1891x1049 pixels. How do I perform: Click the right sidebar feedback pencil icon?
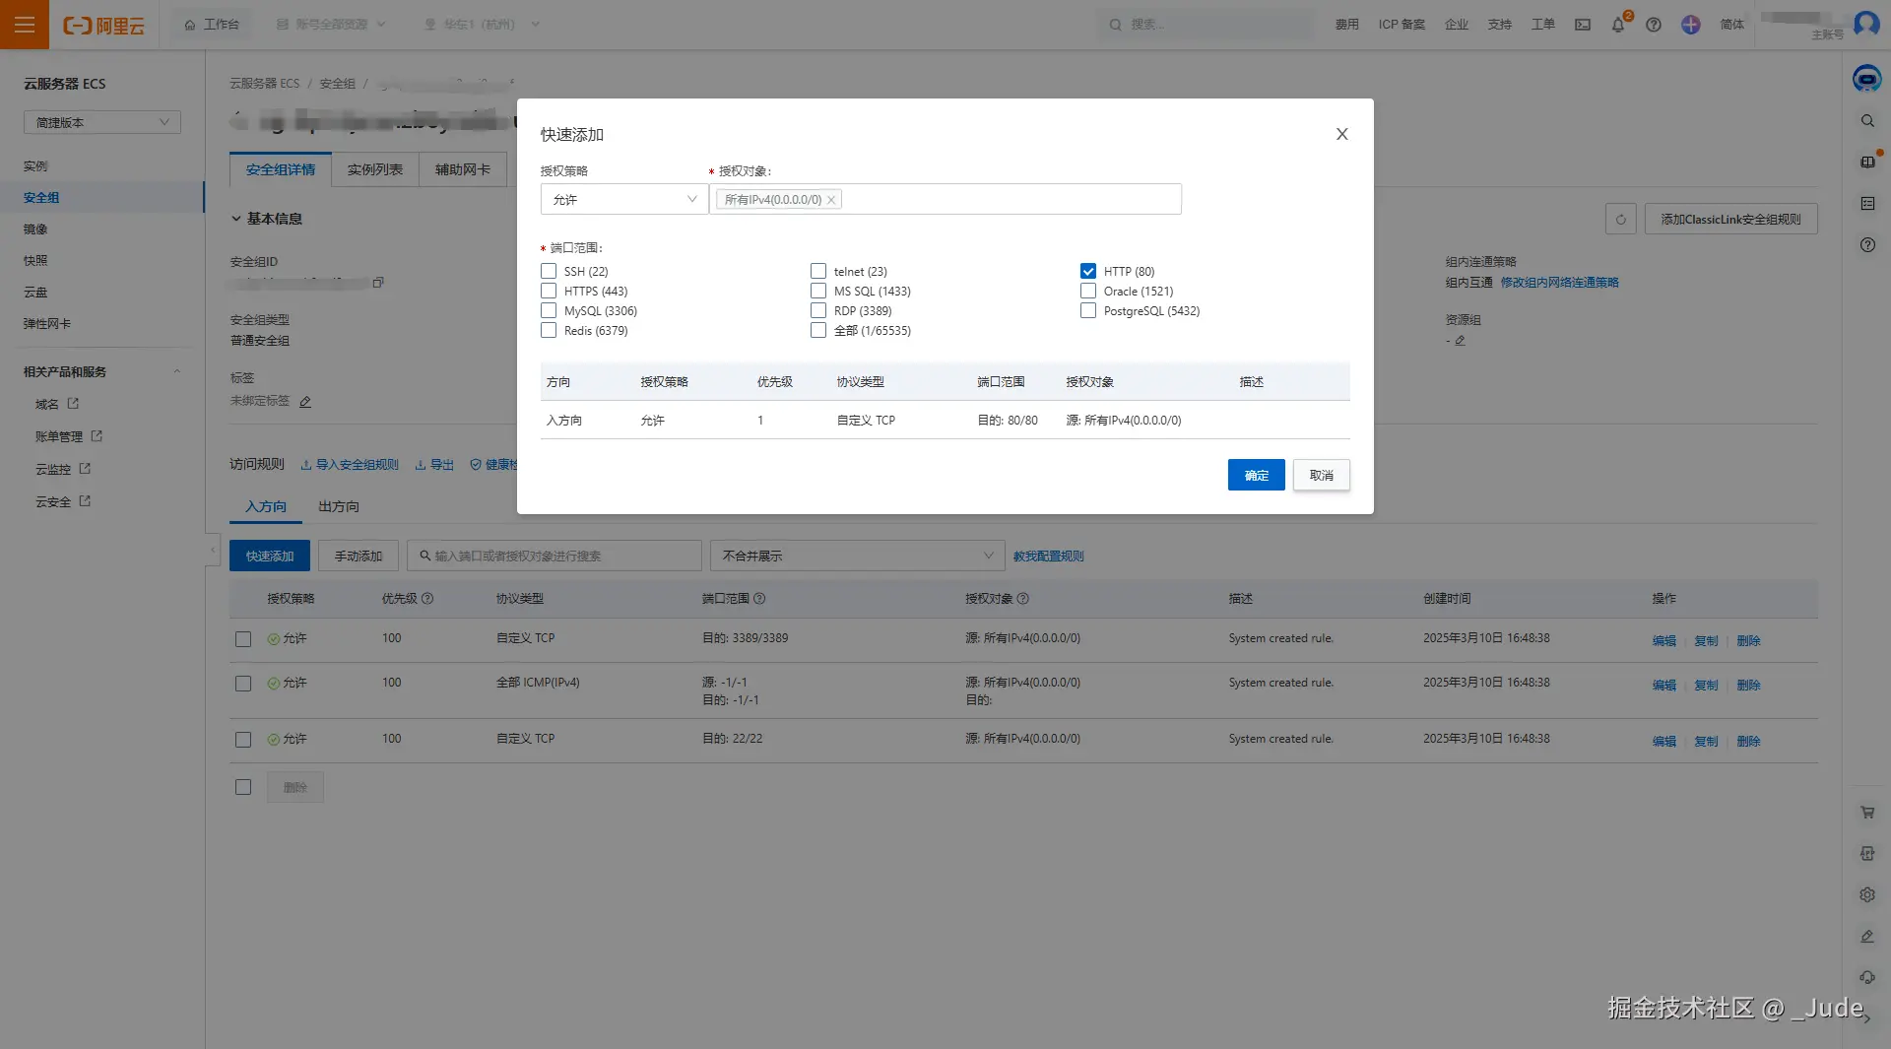pos(1867,936)
